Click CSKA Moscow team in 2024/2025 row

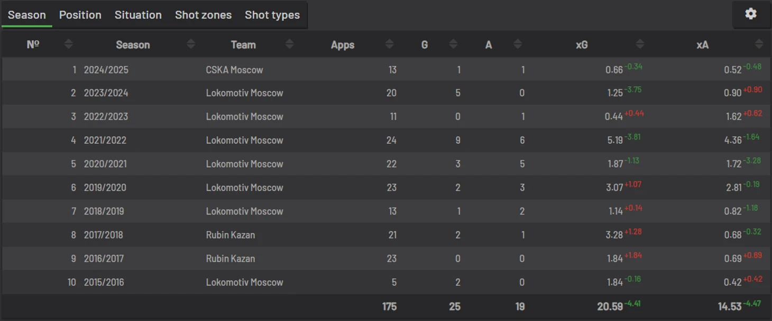click(234, 70)
